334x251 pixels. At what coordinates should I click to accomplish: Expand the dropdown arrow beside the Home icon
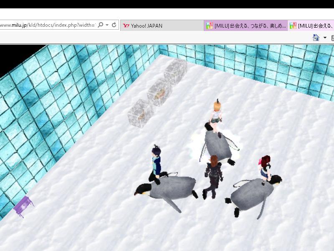(x=325, y=38)
